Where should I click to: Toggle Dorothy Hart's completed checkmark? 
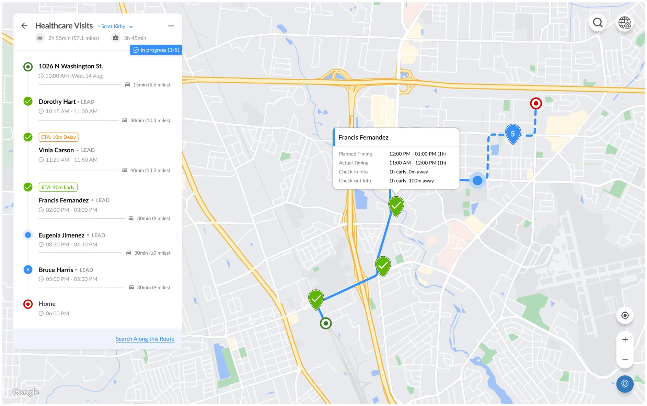27,101
